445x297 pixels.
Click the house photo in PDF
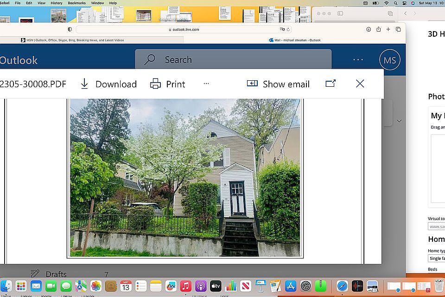pos(185,178)
